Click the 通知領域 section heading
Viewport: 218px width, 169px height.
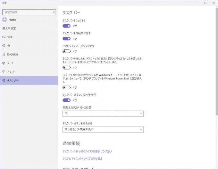tap(71, 143)
